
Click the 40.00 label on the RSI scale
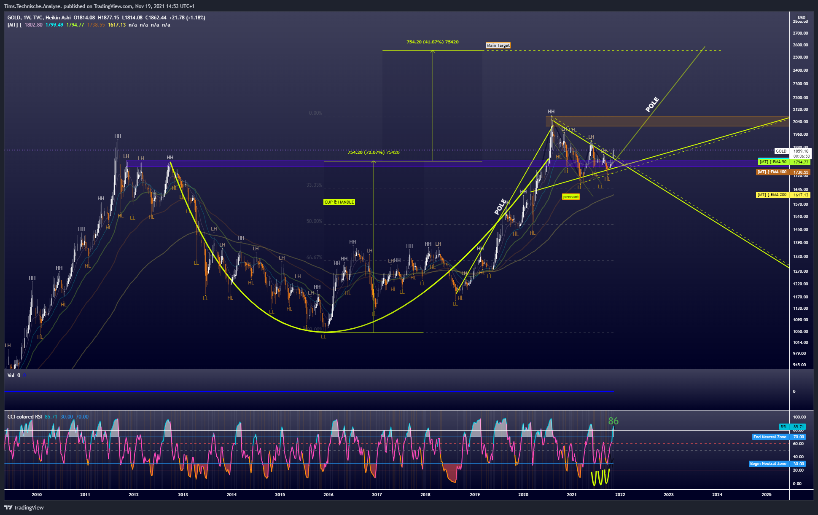(798, 457)
